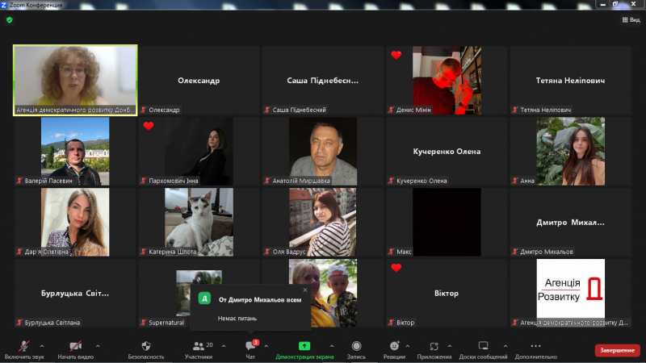Close the chat message popup from Дмитро Михальов

click(x=305, y=290)
